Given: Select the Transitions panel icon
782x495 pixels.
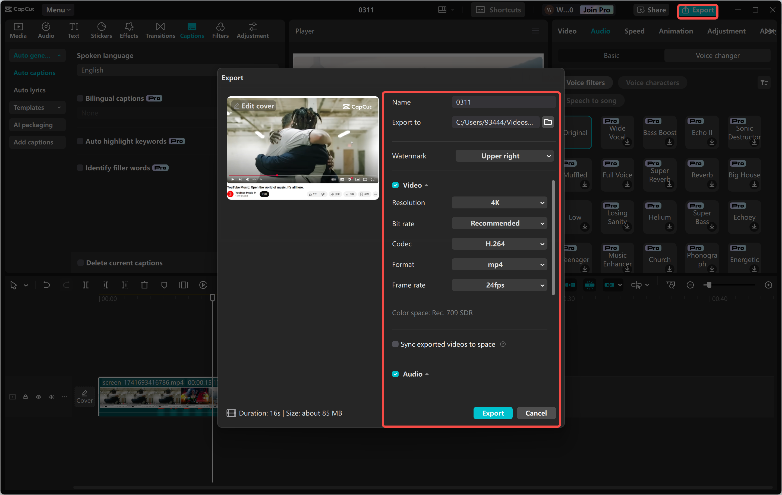Looking at the screenshot, I should tap(160, 30).
